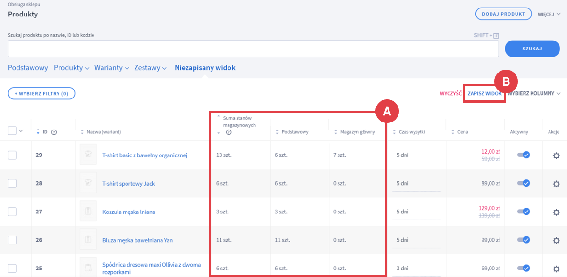567x277 pixels.
Task: Sort by Cena column arrows
Action: pyautogui.click(x=453, y=132)
